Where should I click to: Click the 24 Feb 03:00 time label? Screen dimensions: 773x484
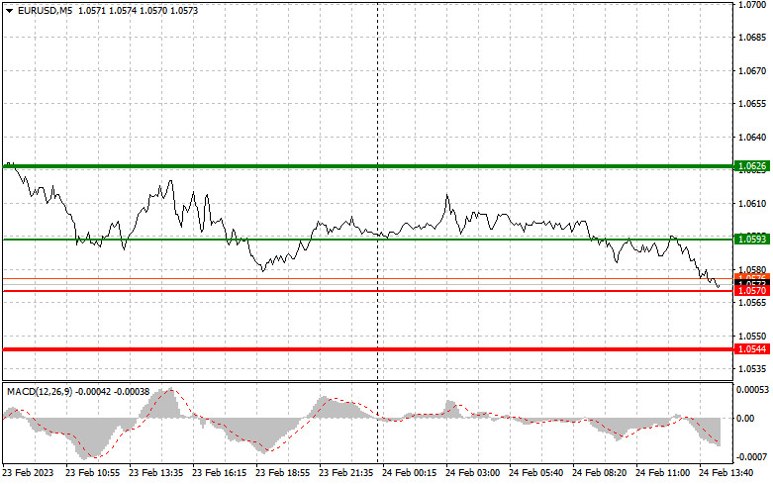point(472,473)
